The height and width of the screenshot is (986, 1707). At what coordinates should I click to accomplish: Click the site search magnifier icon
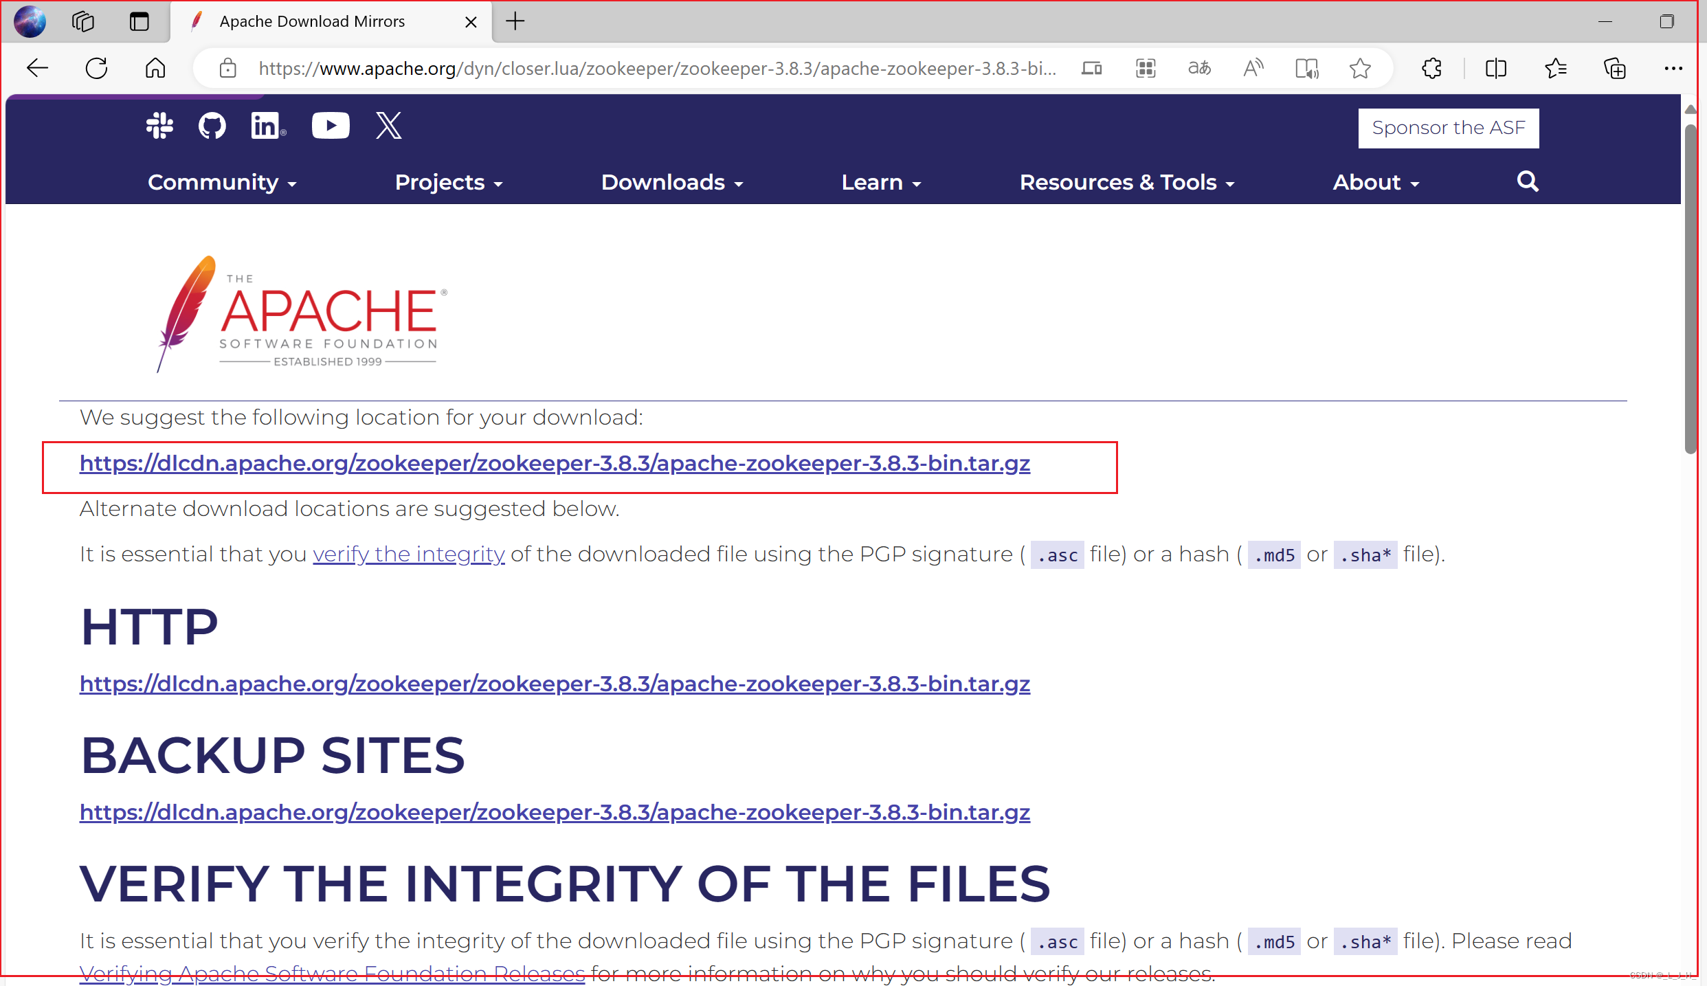click(1528, 181)
